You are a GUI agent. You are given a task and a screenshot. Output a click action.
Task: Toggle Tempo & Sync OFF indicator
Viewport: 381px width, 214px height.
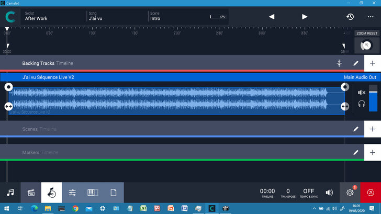tap(309, 193)
